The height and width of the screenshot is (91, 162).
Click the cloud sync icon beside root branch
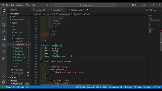[x=14, y=87]
